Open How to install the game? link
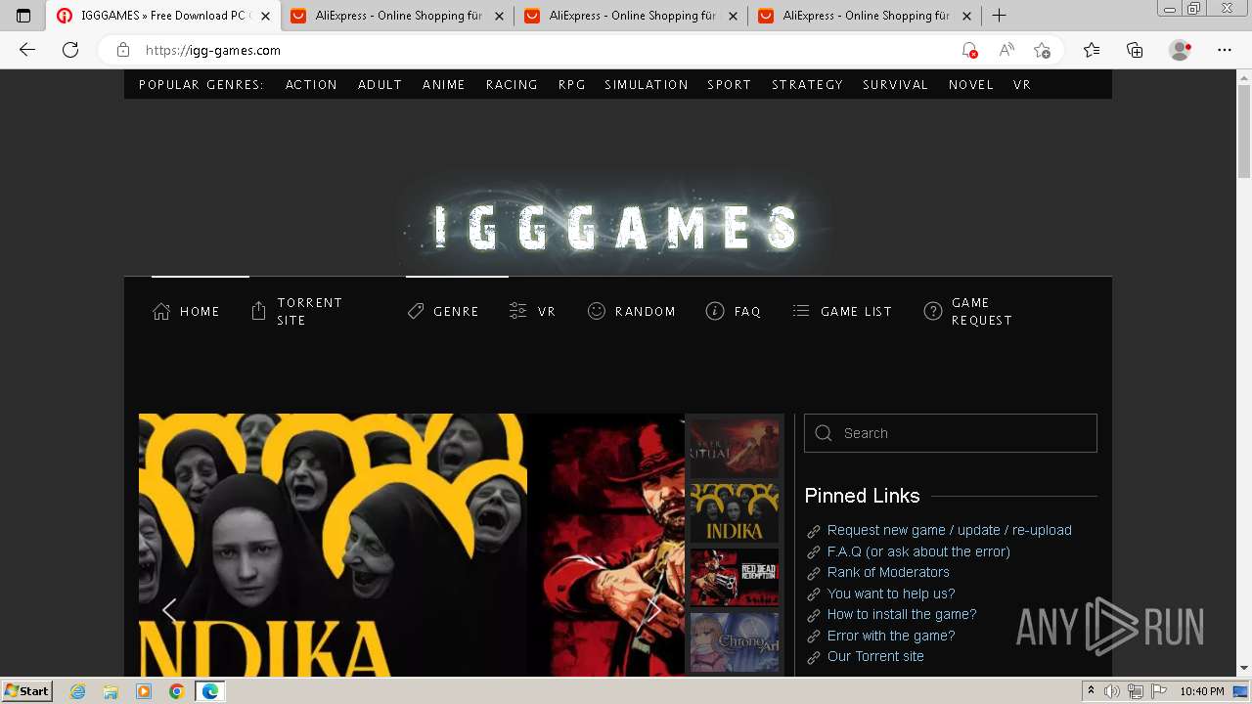1252x704 pixels. tap(901, 614)
